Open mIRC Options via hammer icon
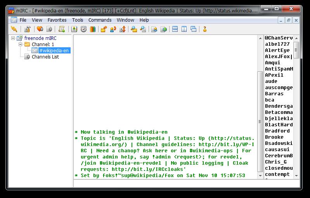 pos(28,29)
